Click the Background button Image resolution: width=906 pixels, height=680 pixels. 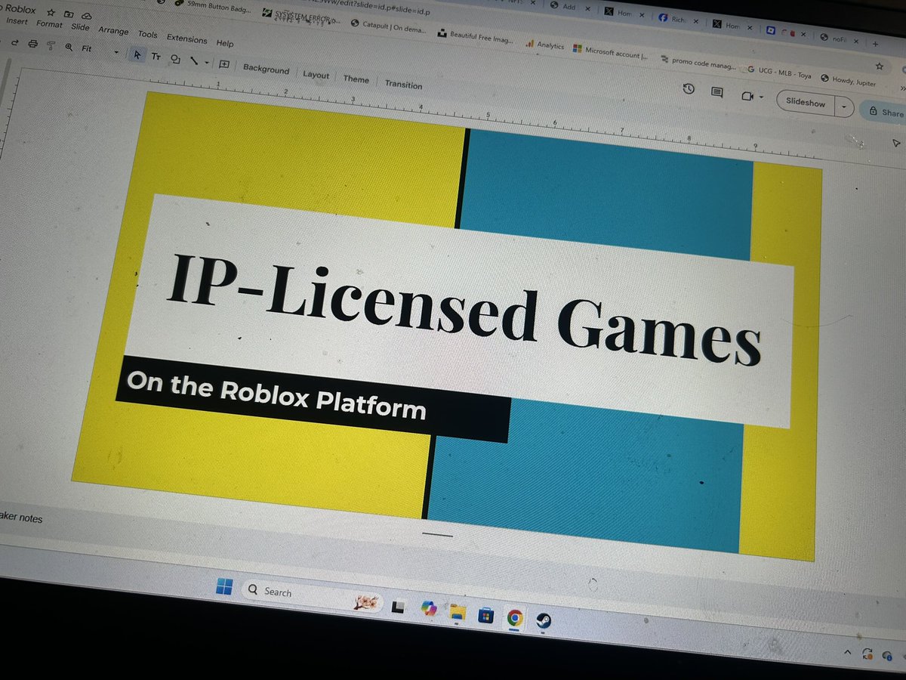click(266, 69)
